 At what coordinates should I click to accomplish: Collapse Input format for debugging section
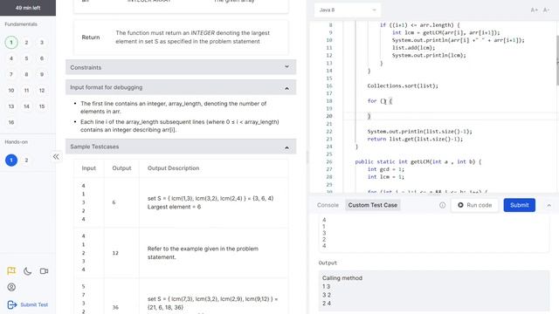pyautogui.click(x=181, y=87)
